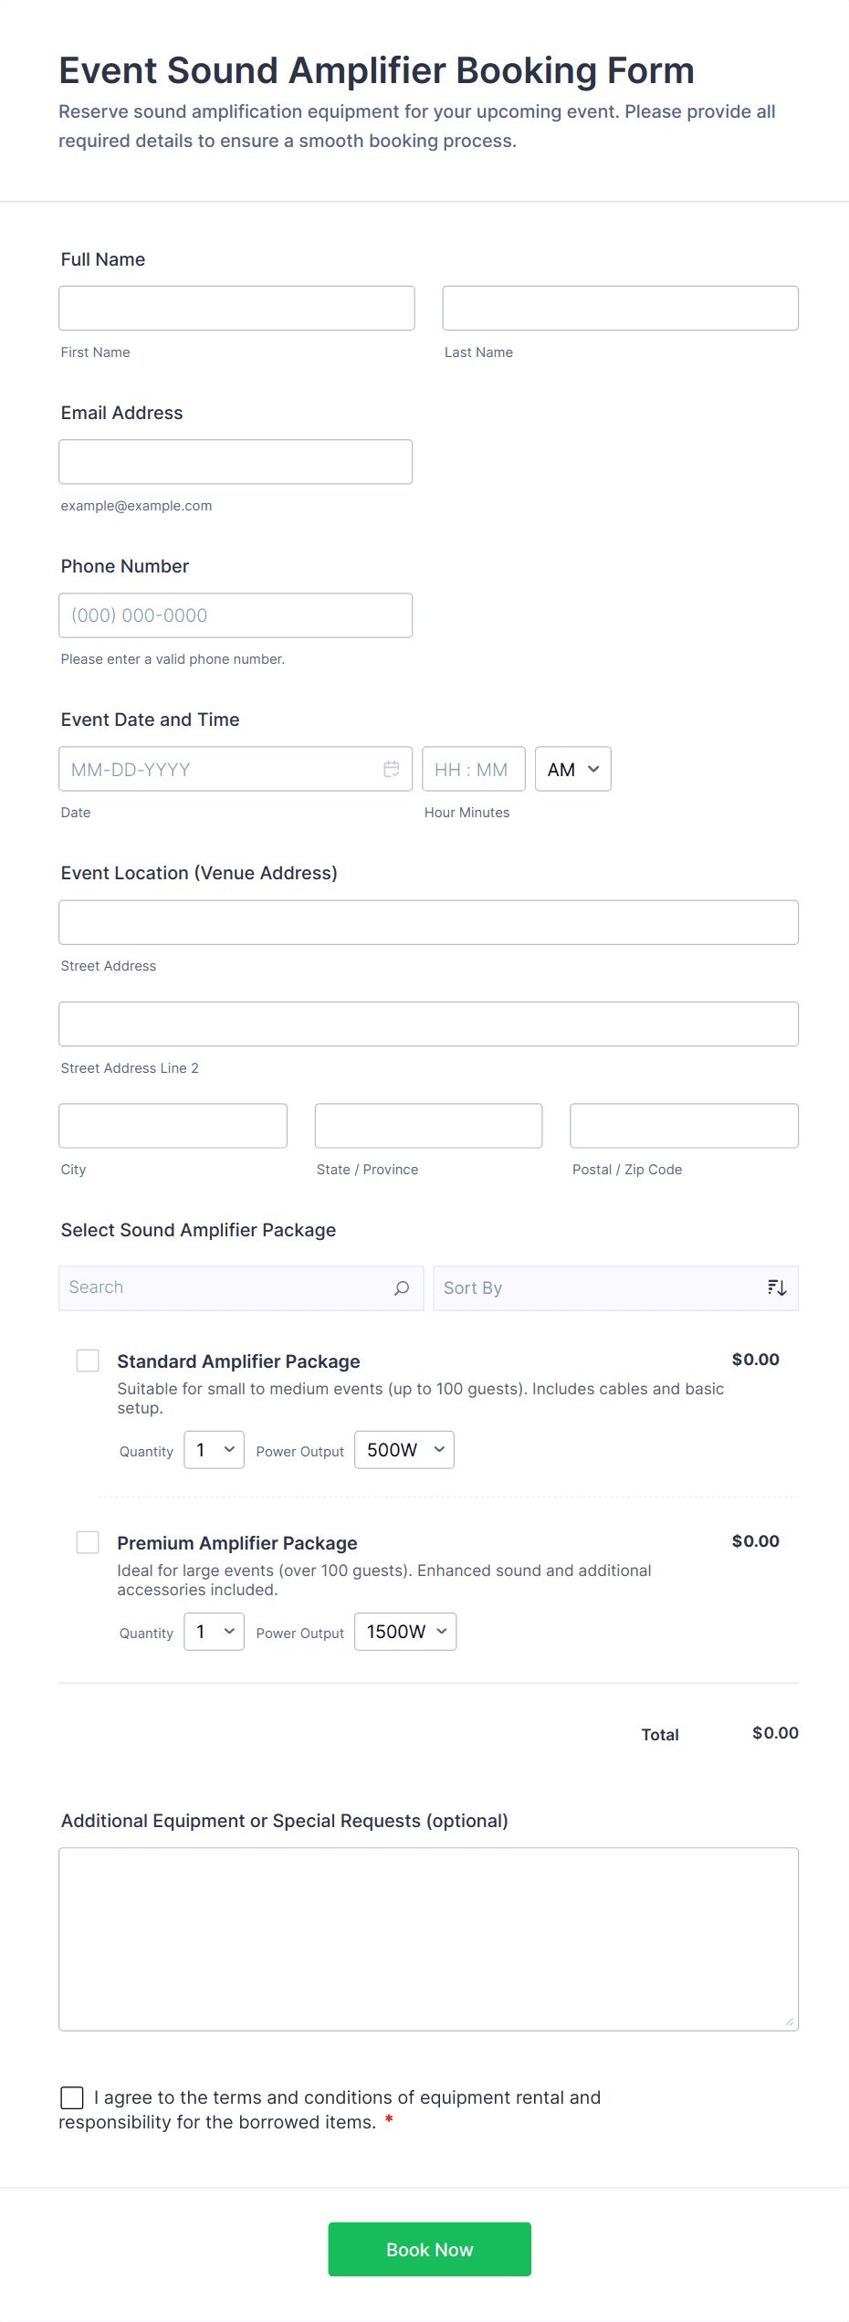Click the Phone Number input
Image resolution: width=849 pixels, height=2322 pixels.
click(x=236, y=615)
